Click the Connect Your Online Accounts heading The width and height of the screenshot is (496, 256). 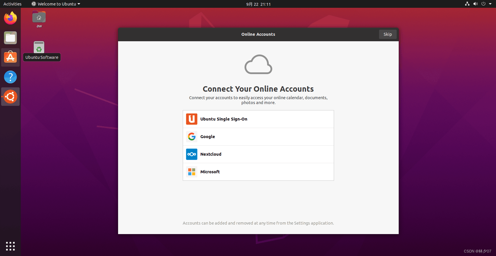click(258, 89)
